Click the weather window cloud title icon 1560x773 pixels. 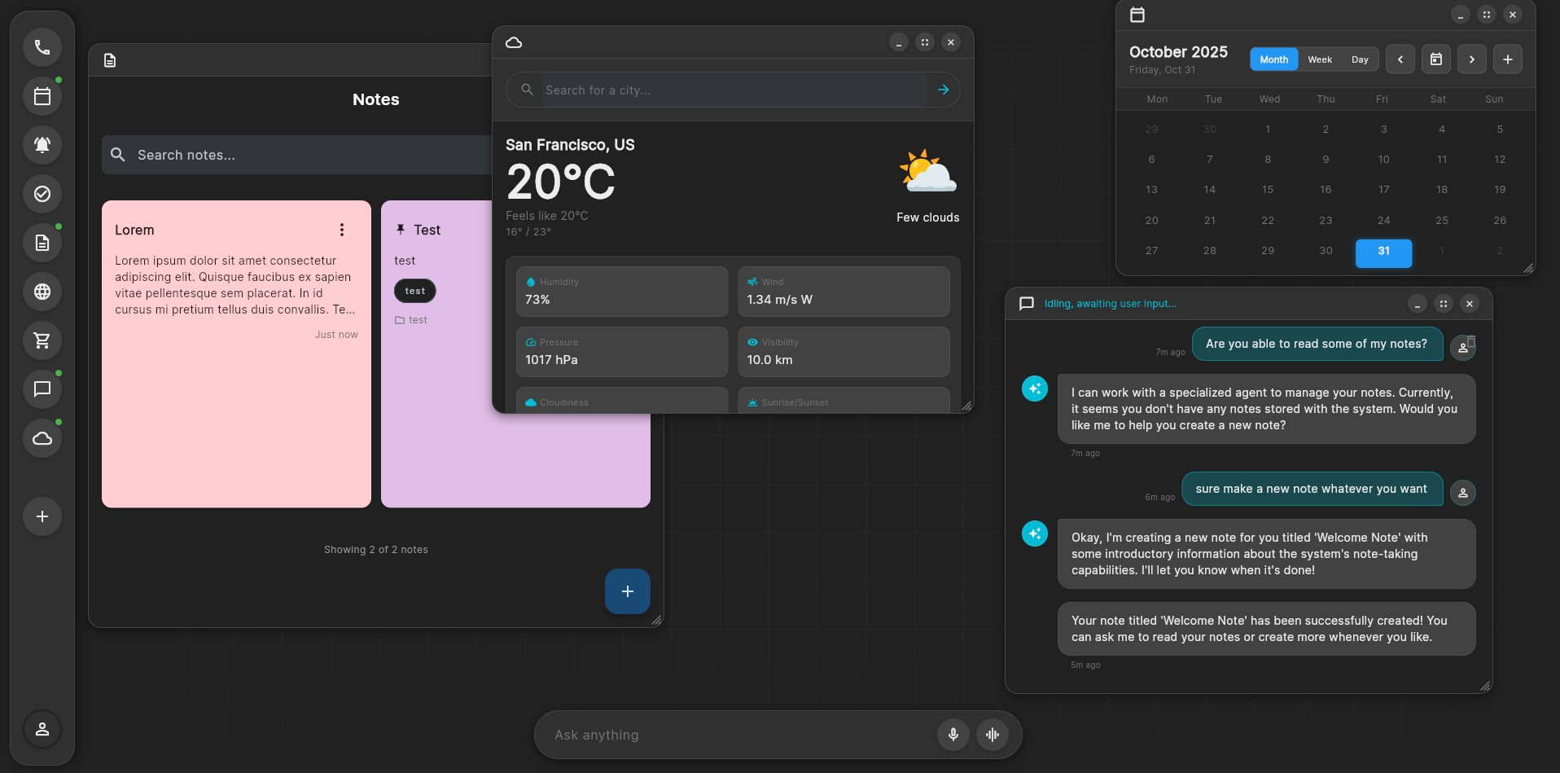(514, 42)
